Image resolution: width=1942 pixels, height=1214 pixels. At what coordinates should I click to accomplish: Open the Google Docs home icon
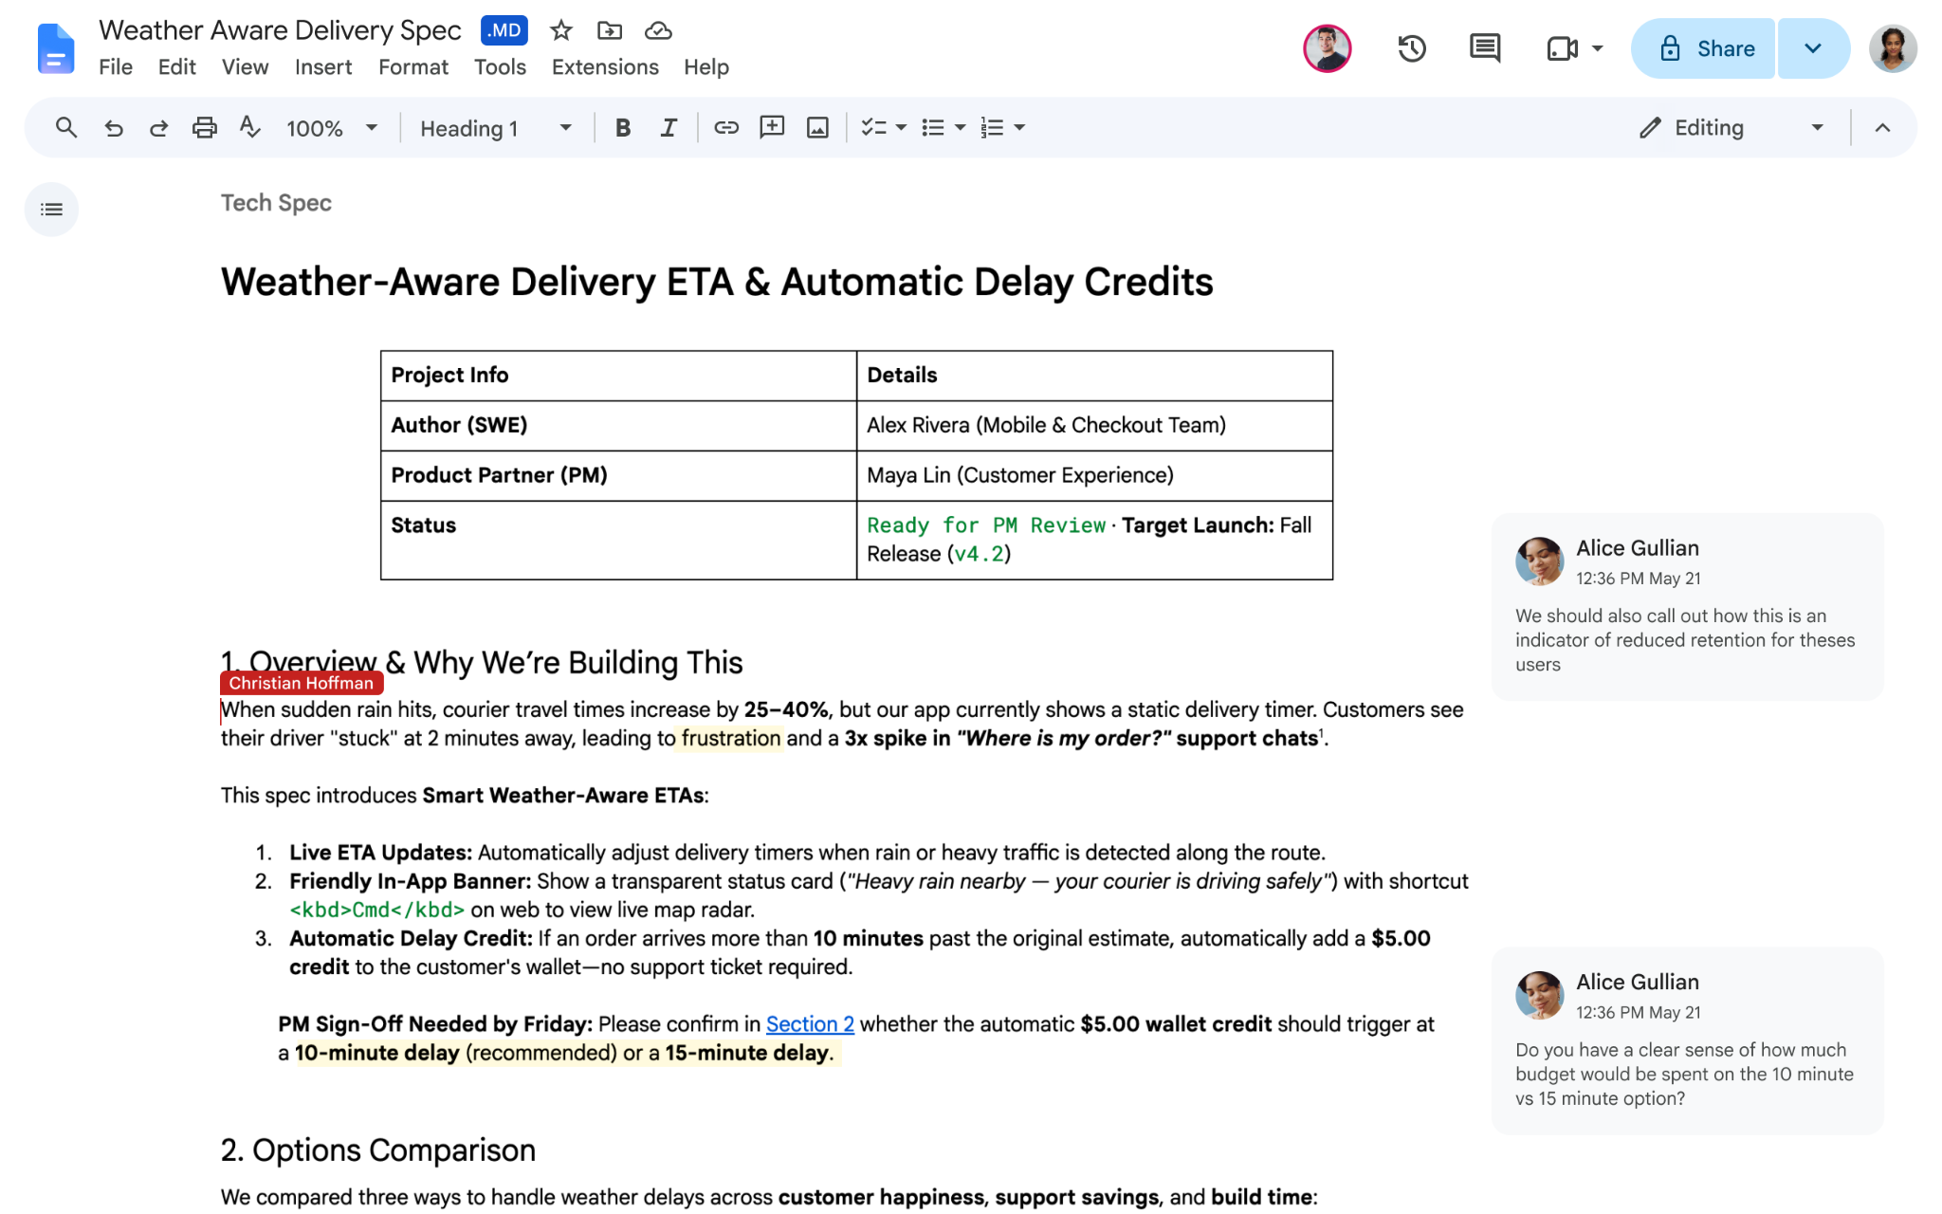click(55, 48)
